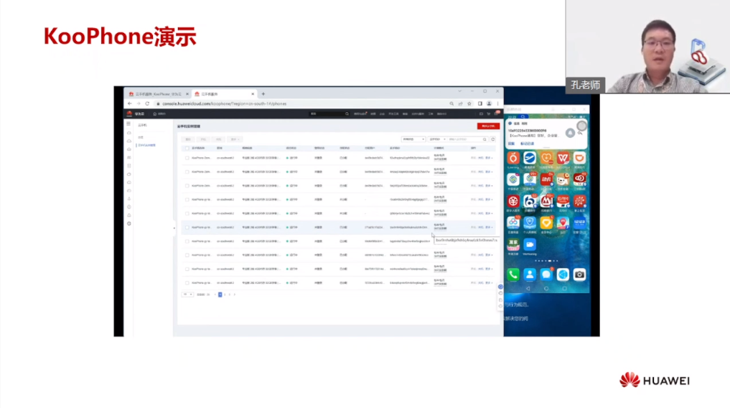
Task: Tick the select-all checkbox in table header
Action: point(187,148)
